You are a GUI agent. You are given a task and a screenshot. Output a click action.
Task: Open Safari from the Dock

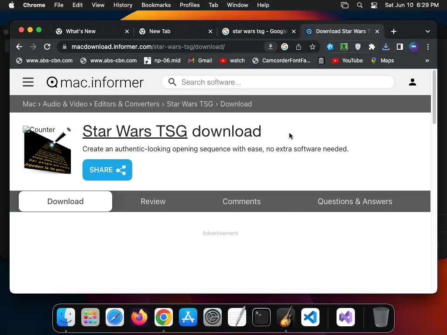tap(115, 317)
